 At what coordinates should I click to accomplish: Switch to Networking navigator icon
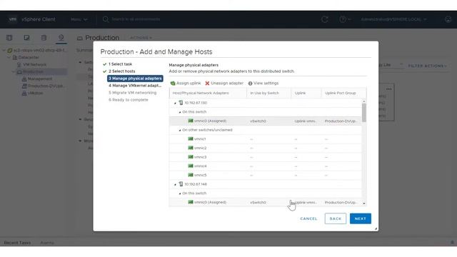61,38
